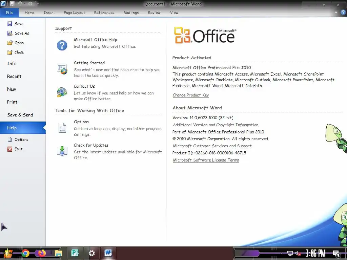Click the Redo arrow in Quick Access toolbar
This screenshot has height=260, width=347.
click(30, 4)
